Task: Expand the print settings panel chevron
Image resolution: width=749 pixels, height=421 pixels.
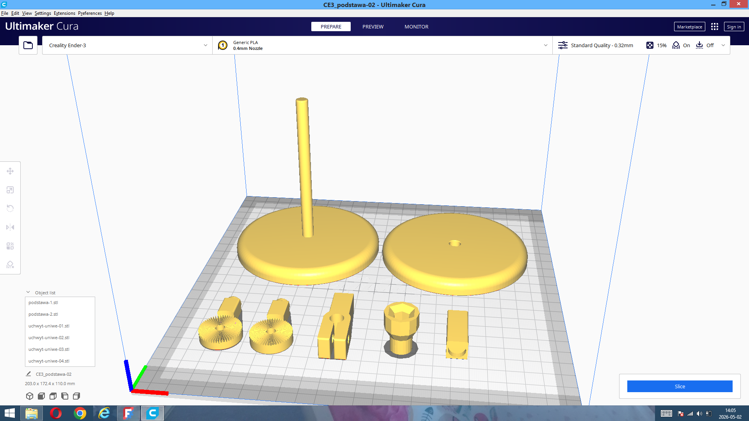Action: 723,45
